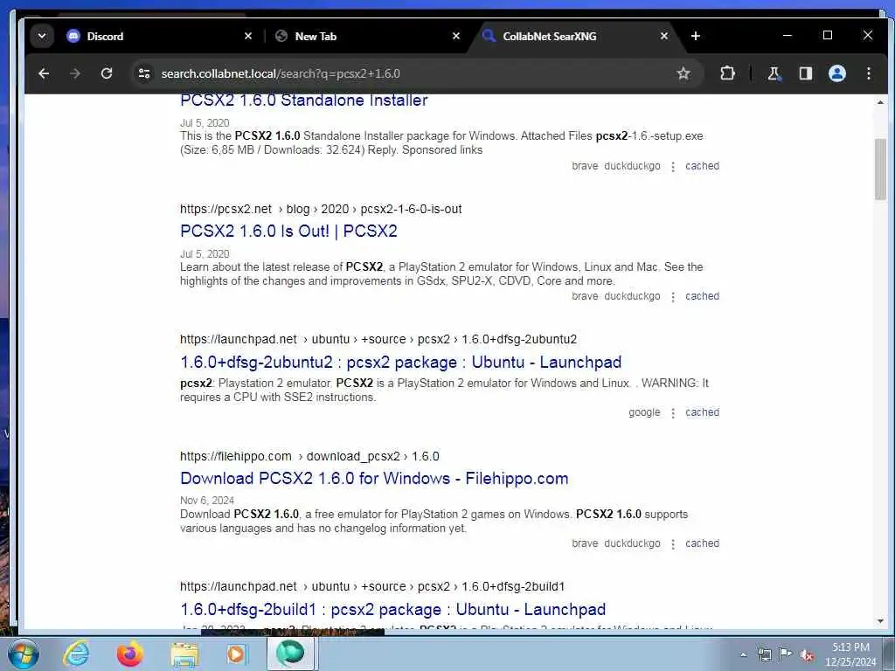Screen dimensions: 895x671
Task: Open Chrome three-dot menu
Action: (868, 73)
